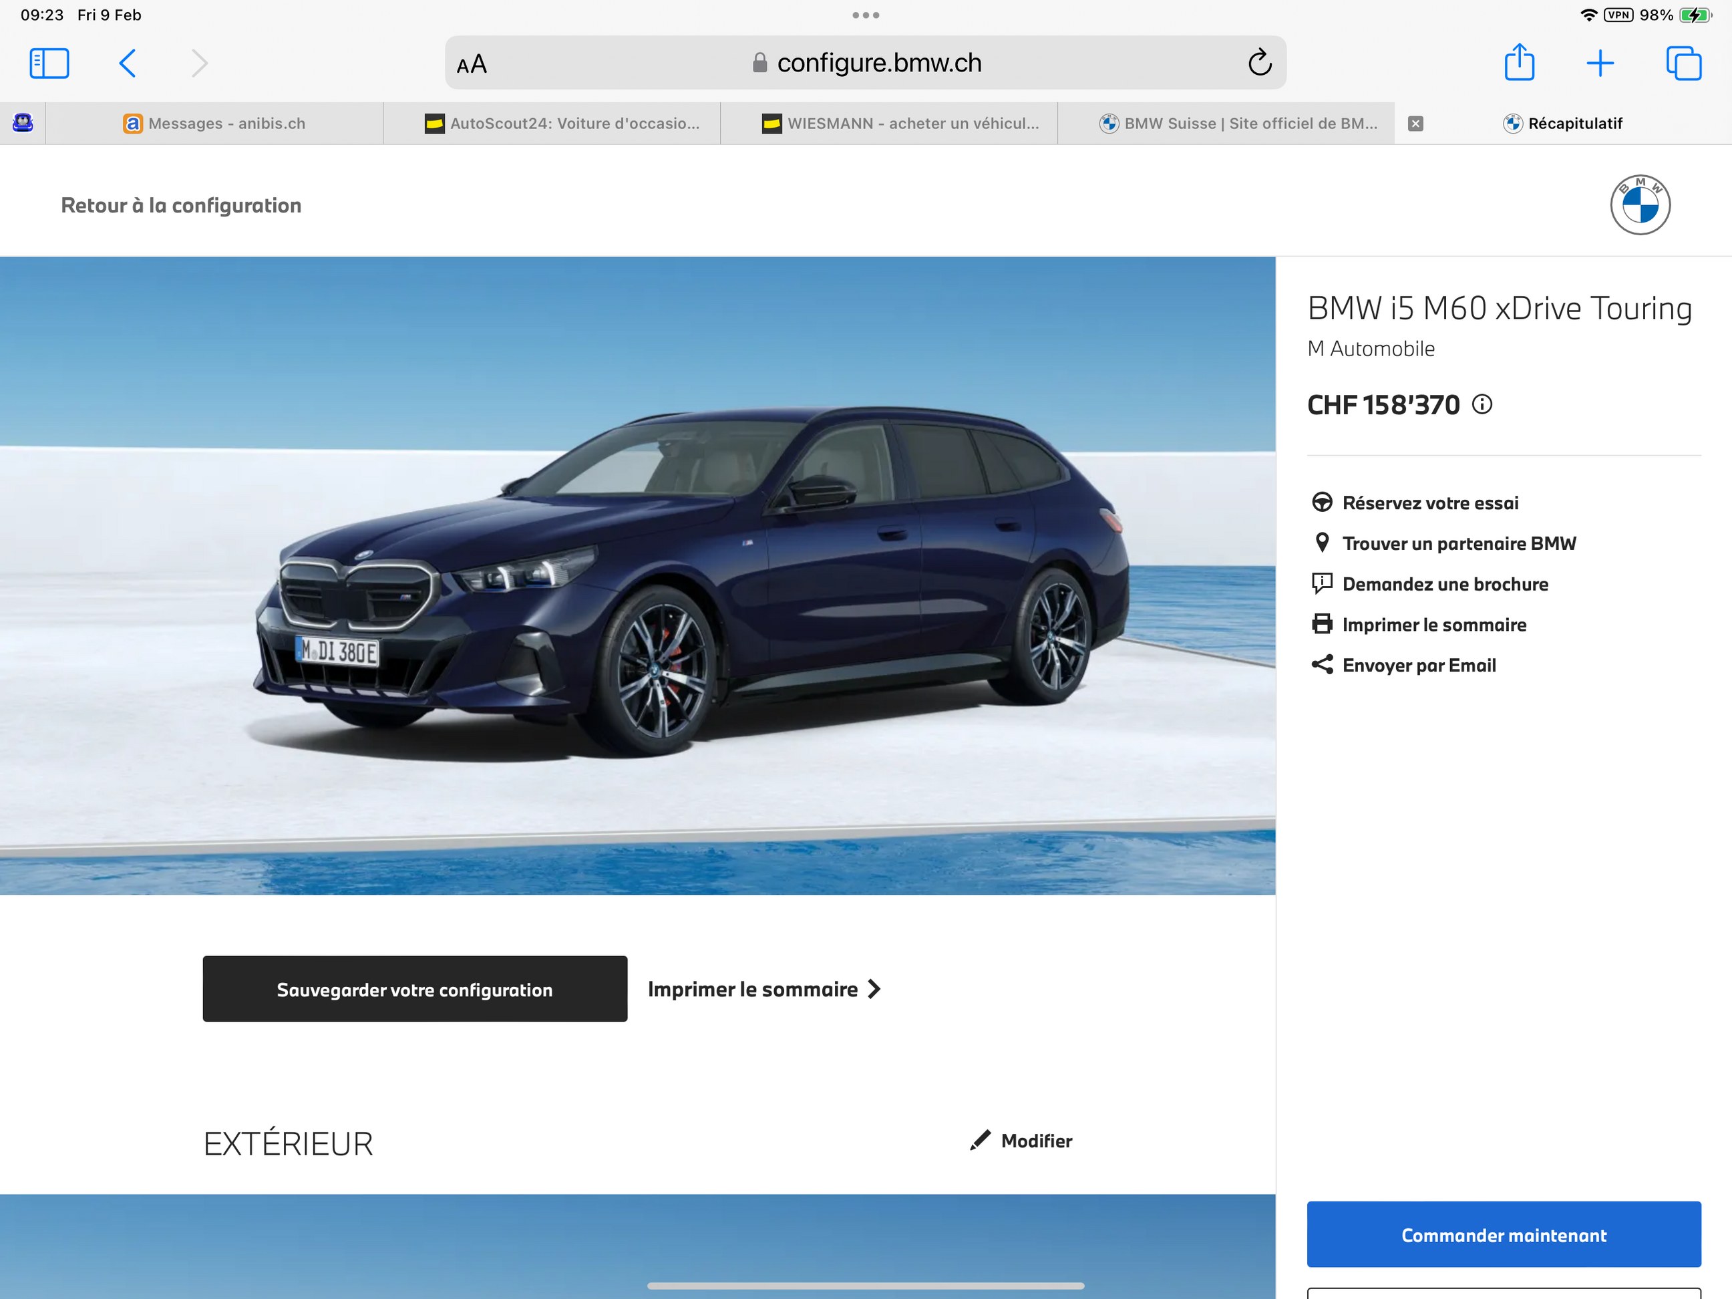Open the AA reader text options

[x=472, y=64]
